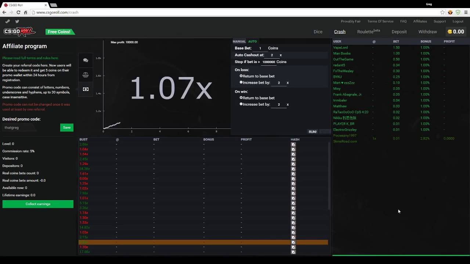This screenshot has width=470, height=264.
Task: Click the desired promo code input field
Action: coord(19,128)
